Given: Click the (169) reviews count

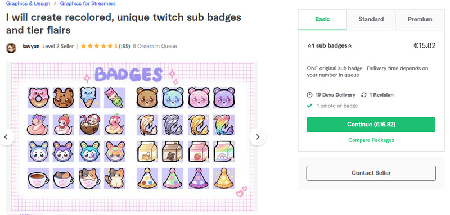Looking at the screenshot, I should [x=124, y=46].
